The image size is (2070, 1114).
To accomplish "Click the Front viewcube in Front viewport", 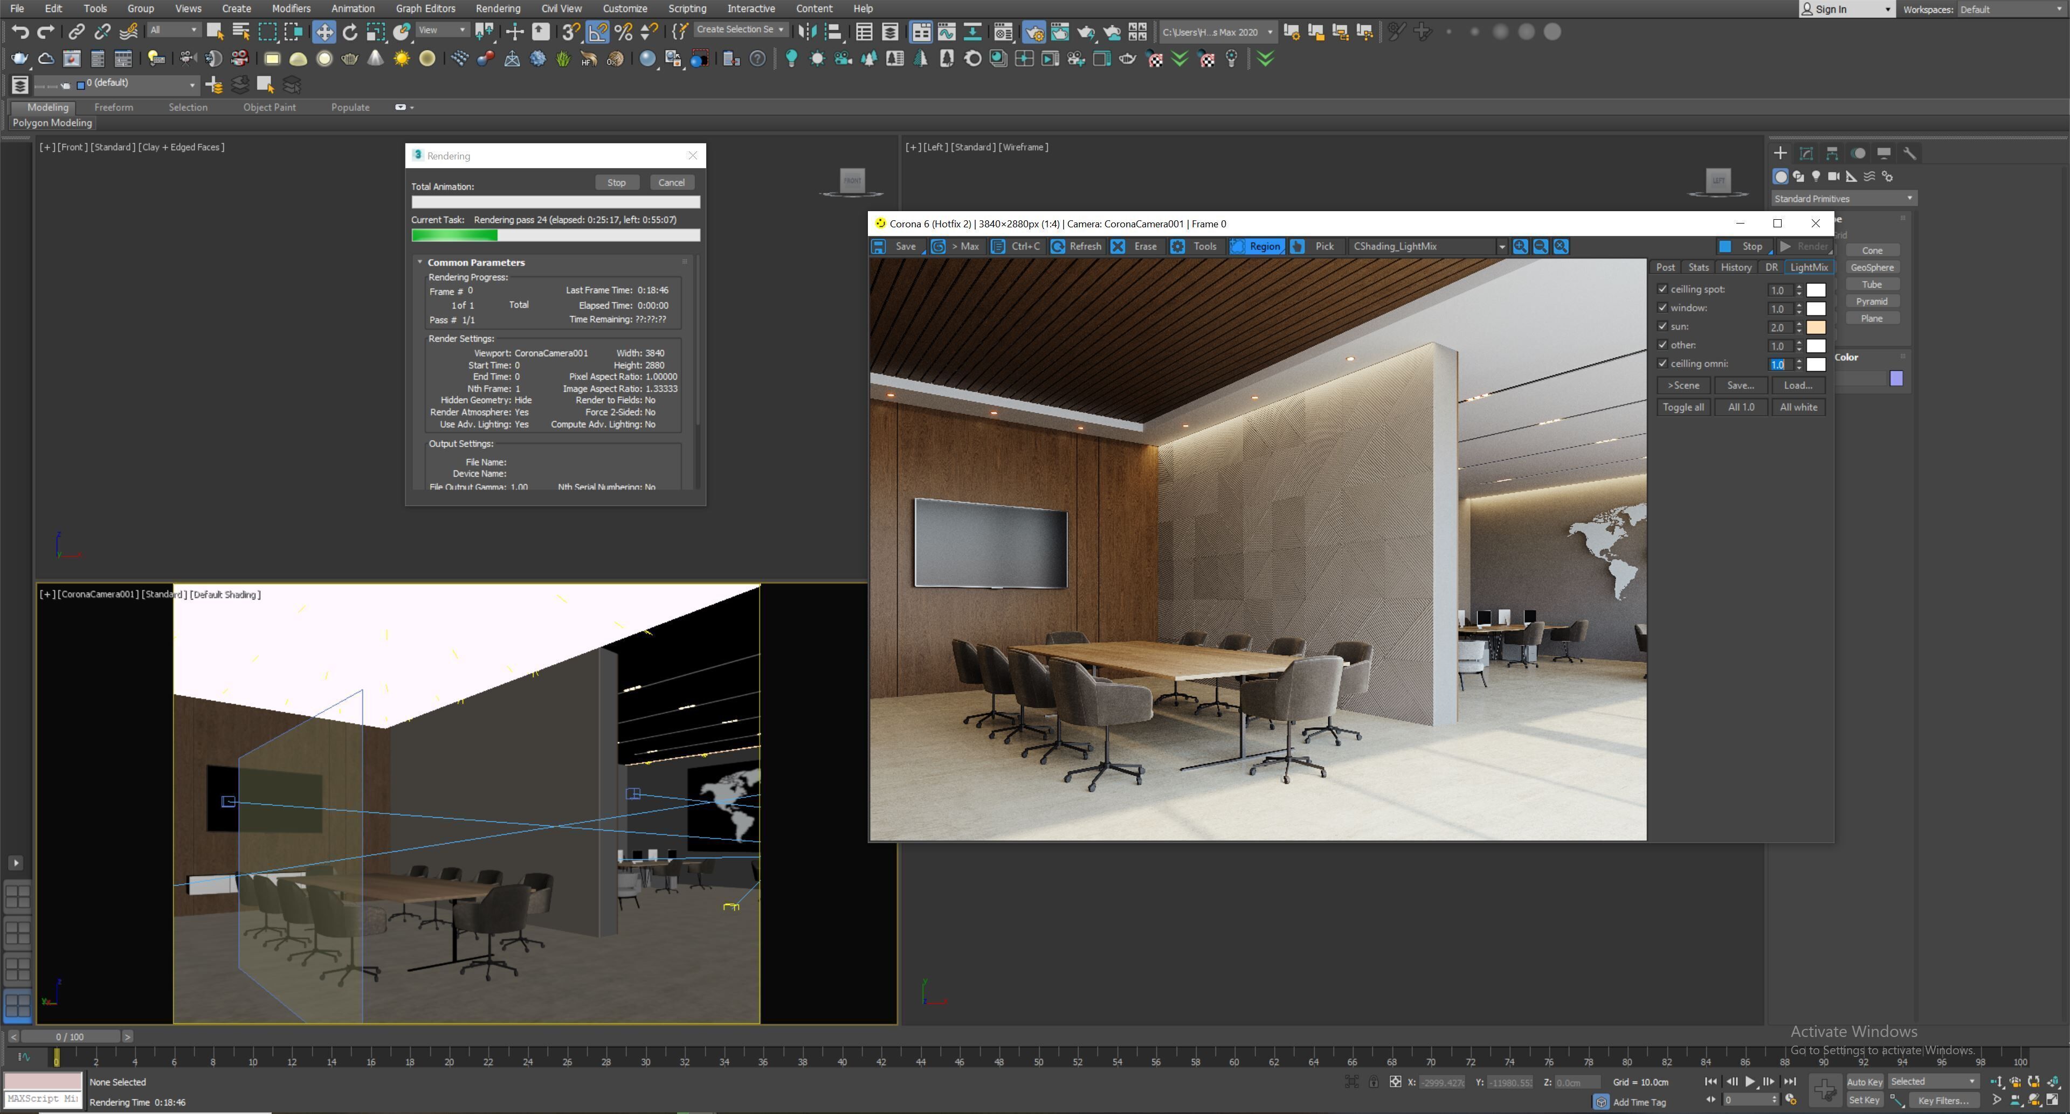I will [852, 180].
